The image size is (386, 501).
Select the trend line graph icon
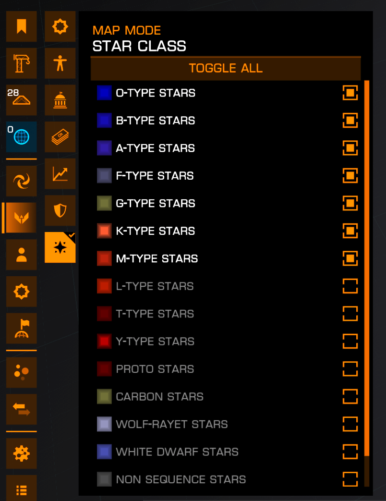tap(60, 174)
